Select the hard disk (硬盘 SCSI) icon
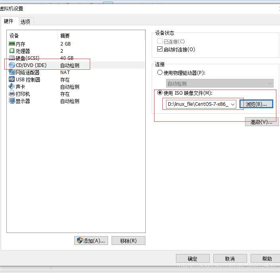 pos(12,58)
